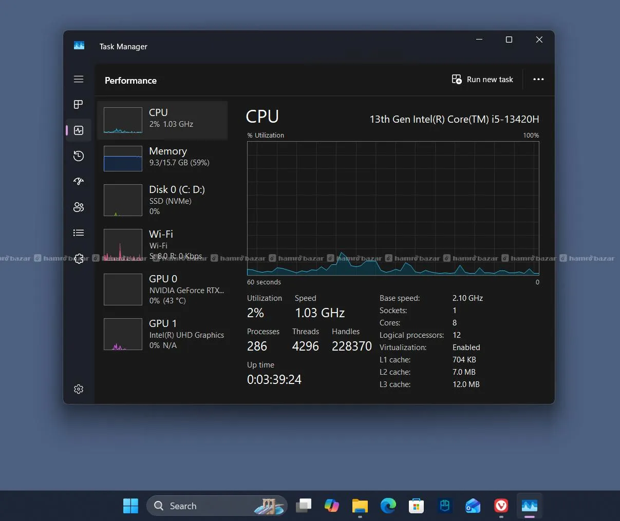
Task: Select the CPU performance entry
Action: coord(162,120)
